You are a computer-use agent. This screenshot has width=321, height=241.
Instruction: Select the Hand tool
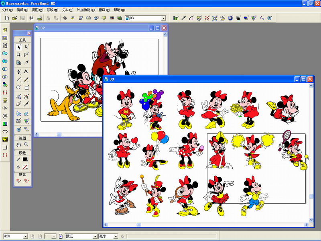[x=18, y=145]
